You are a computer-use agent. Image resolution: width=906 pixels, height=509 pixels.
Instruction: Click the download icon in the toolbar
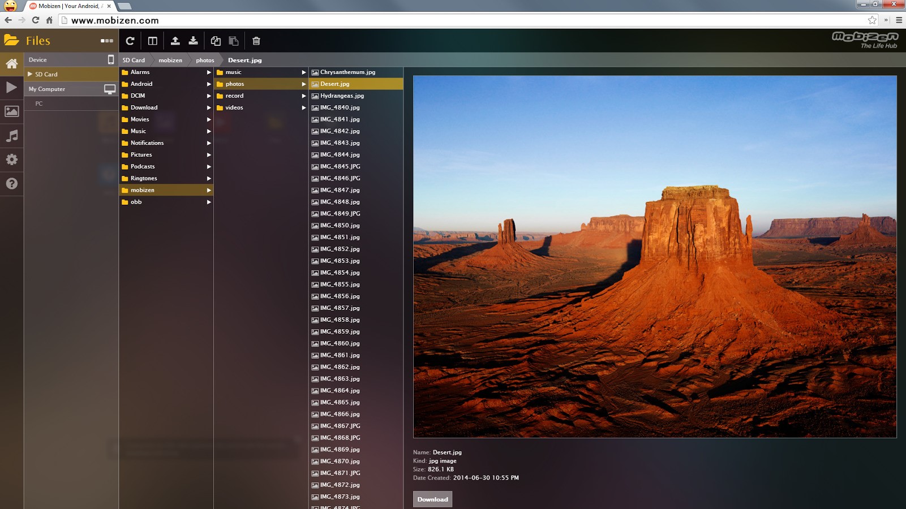pyautogui.click(x=194, y=41)
